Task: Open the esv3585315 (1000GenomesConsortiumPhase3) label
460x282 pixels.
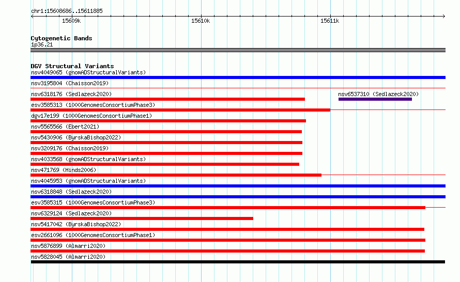Action: tap(93, 202)
